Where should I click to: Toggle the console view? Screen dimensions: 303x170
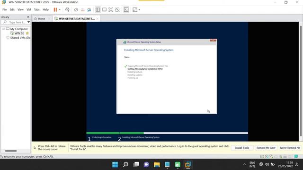[126, 9]
